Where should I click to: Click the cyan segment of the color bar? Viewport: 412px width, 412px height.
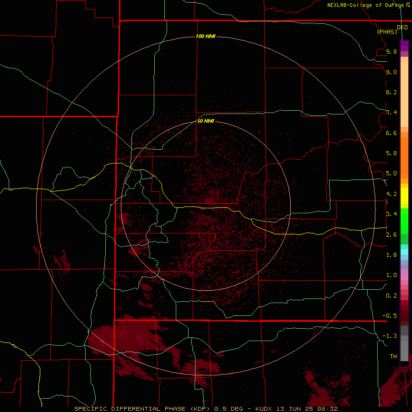404,252
